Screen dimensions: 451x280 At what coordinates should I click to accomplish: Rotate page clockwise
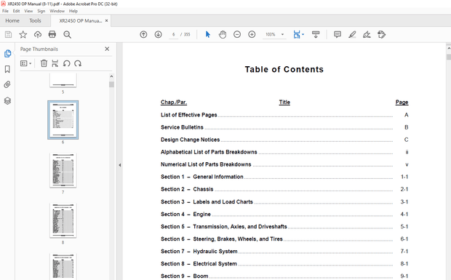78,63
